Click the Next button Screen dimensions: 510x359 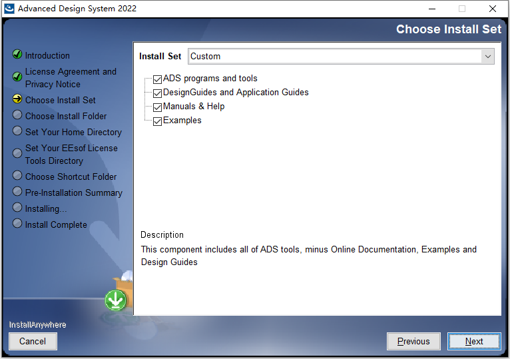tap(474, 342)
